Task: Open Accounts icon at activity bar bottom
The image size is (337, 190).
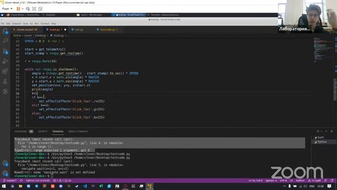Action: coord(5,163)
